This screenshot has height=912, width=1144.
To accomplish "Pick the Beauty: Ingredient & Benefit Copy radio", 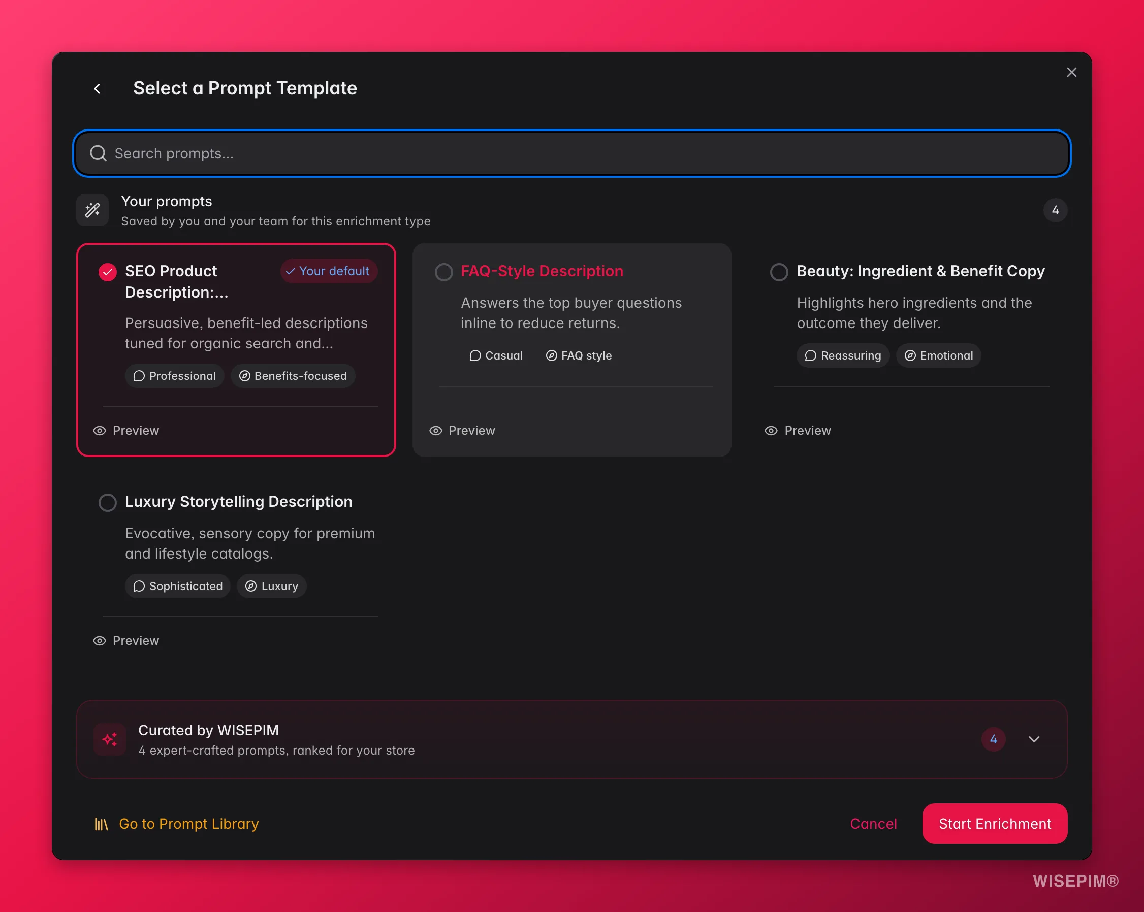I will pyautogui.click(x=779, y=272).
